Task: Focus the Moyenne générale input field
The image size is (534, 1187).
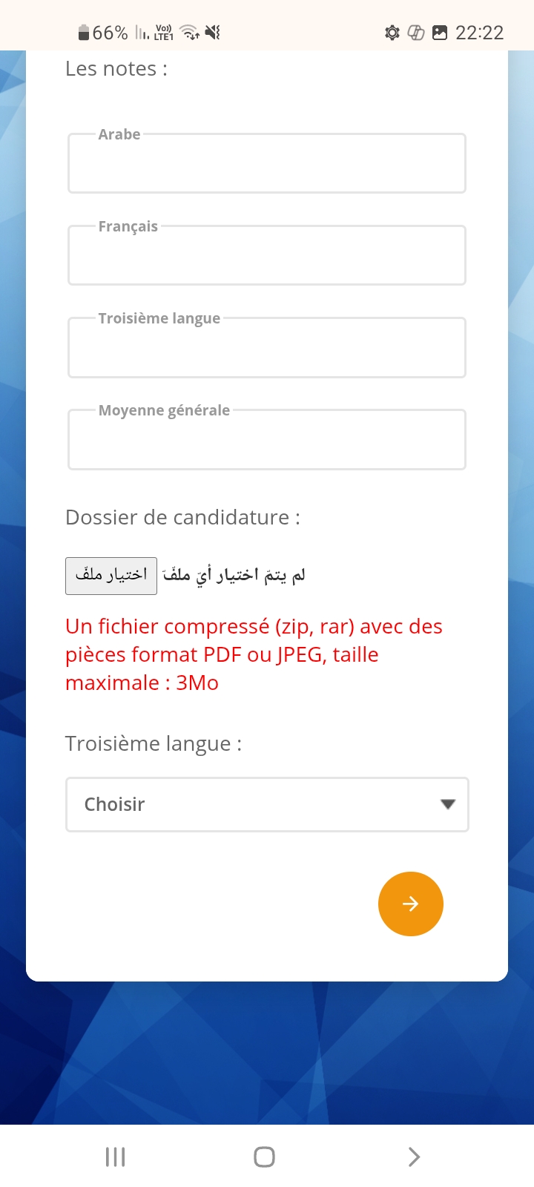Action: (x=267, y=439)
